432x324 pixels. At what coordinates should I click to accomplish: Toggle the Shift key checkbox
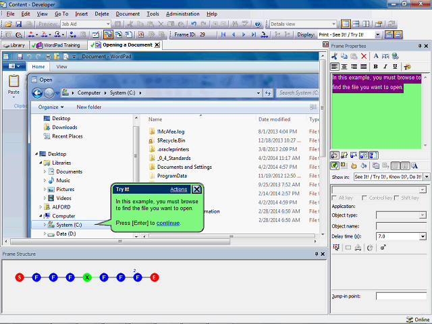pyautogui.click(x=397, y=198)
